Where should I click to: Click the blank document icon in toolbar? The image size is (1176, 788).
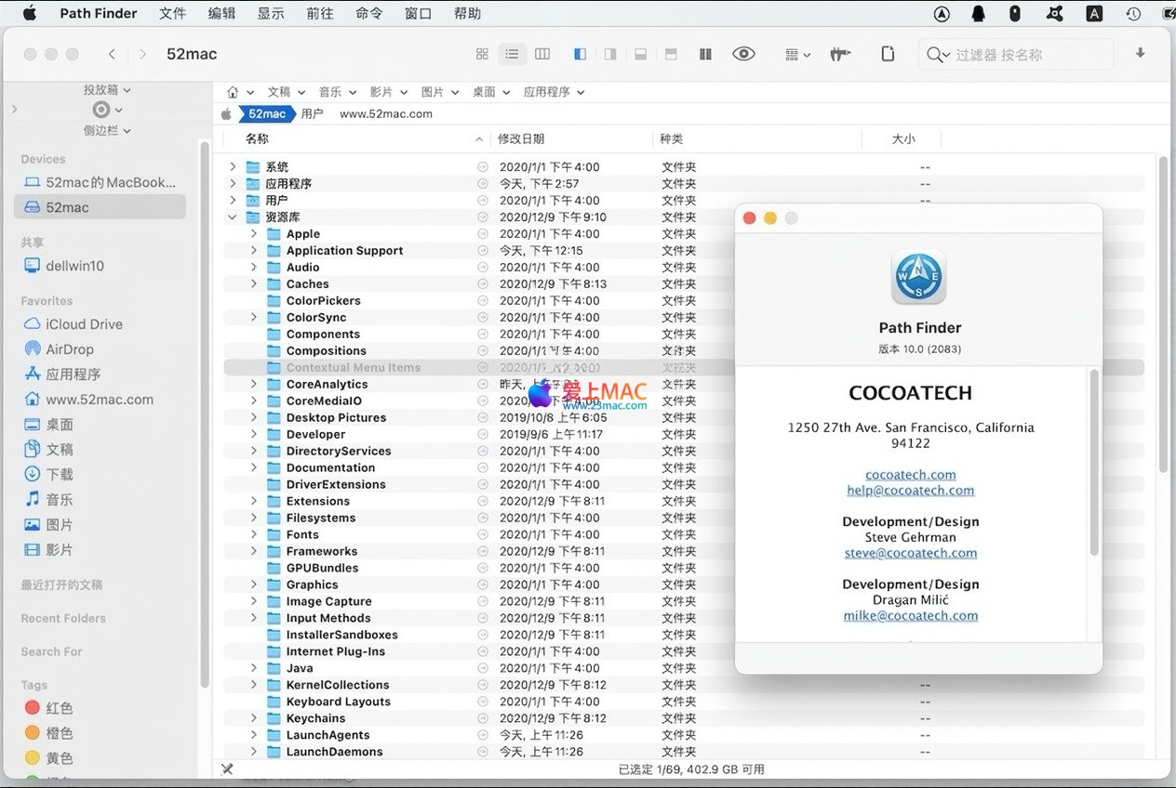[x=888, y=54]
